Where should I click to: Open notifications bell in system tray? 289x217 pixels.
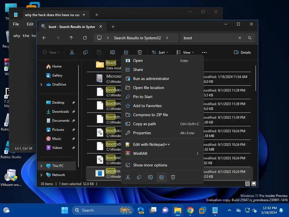[281, 210]
